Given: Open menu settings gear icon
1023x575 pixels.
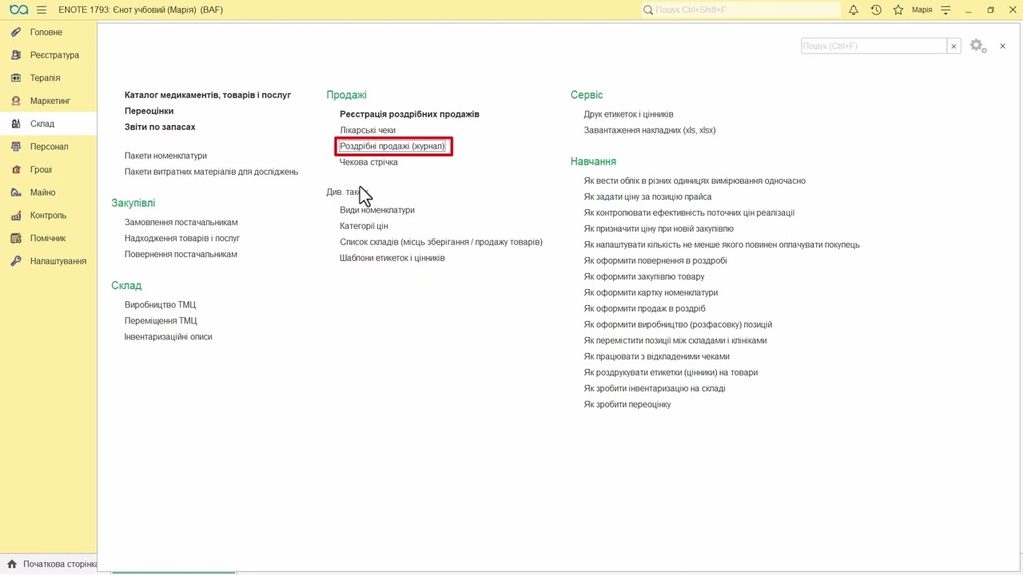Looking at the screenshot, I should [977, 46].
